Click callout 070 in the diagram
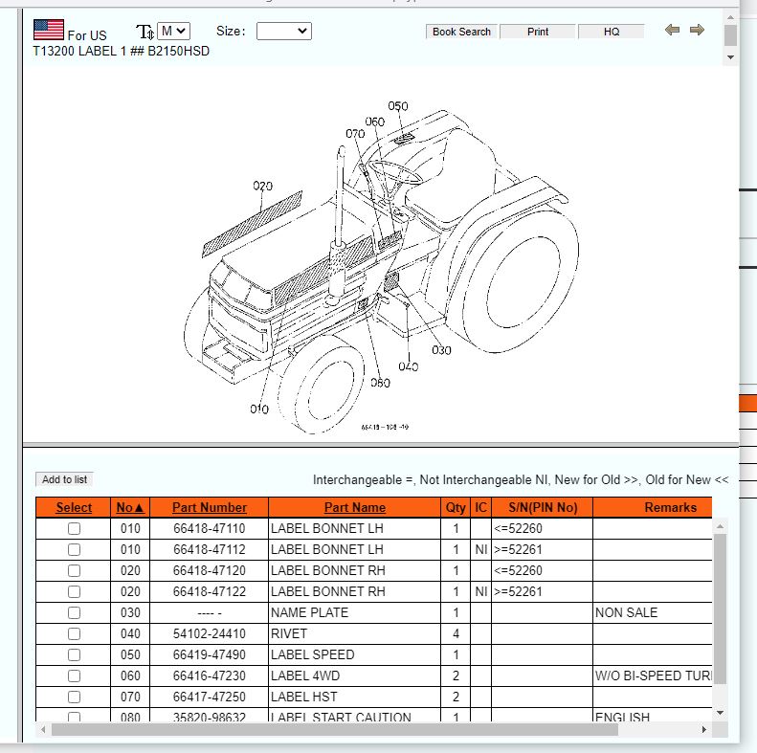Screen dimensions: 757x753 click(355, 134)
